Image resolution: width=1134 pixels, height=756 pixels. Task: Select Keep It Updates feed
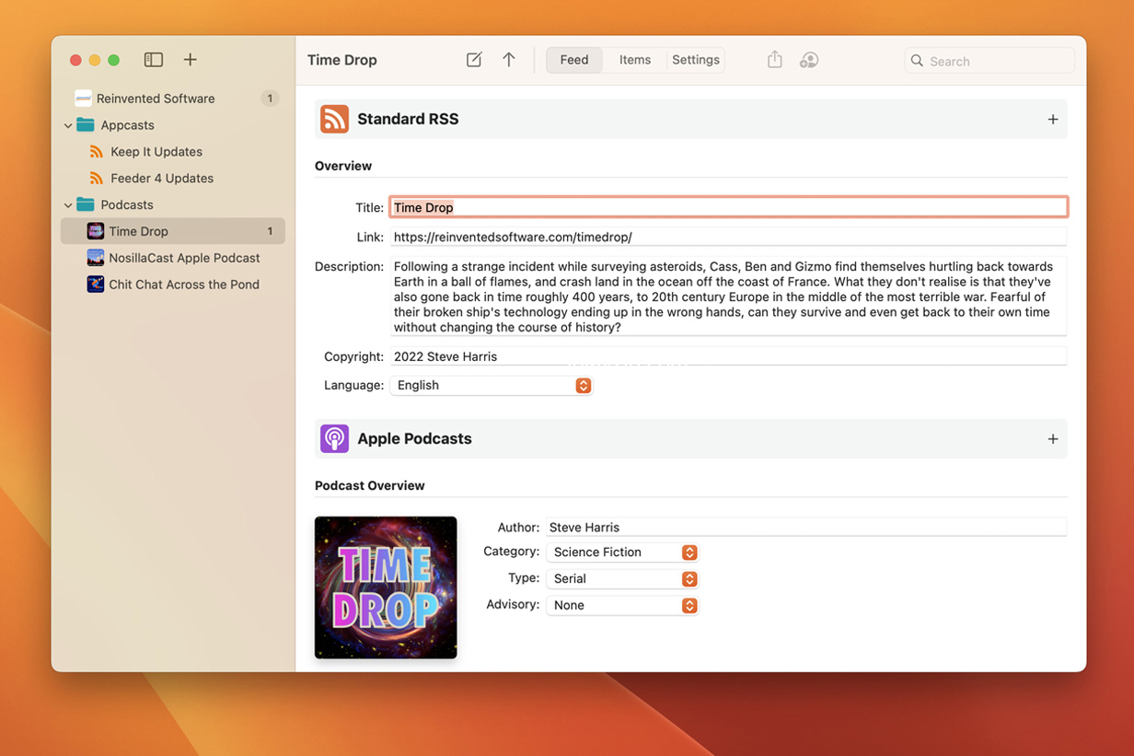pos(173,152)
